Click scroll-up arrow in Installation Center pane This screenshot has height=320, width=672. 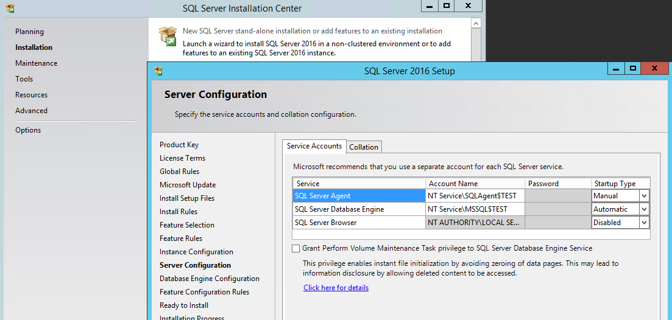(x=476, y=23)
